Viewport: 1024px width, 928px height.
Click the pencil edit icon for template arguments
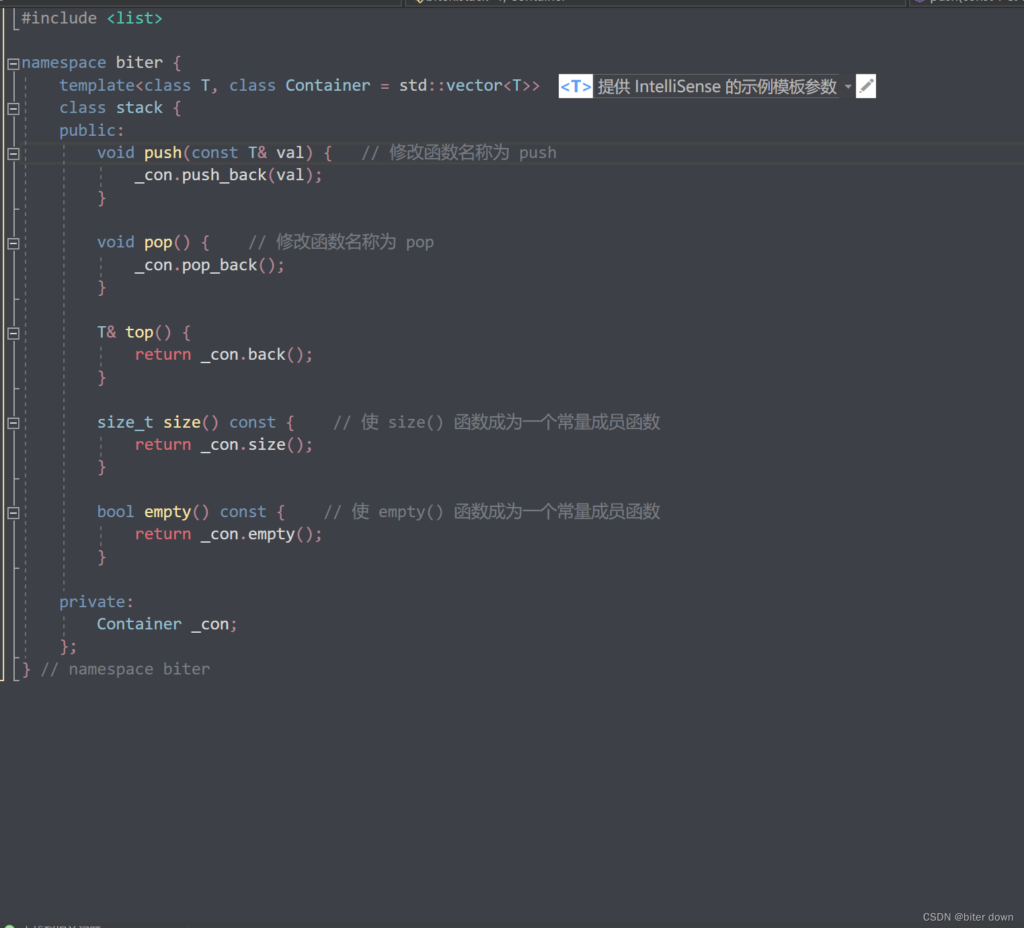point(866,86)
